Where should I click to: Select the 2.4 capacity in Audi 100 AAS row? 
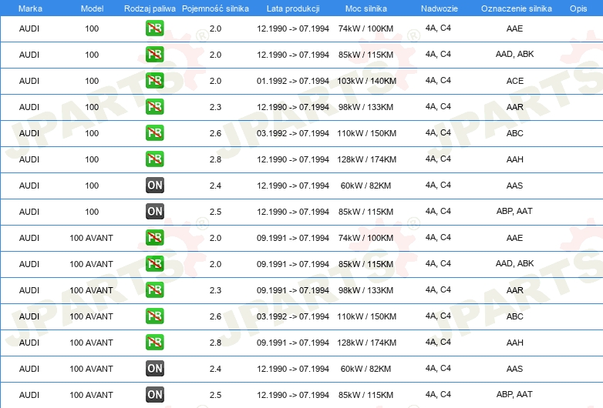(215, 186)
